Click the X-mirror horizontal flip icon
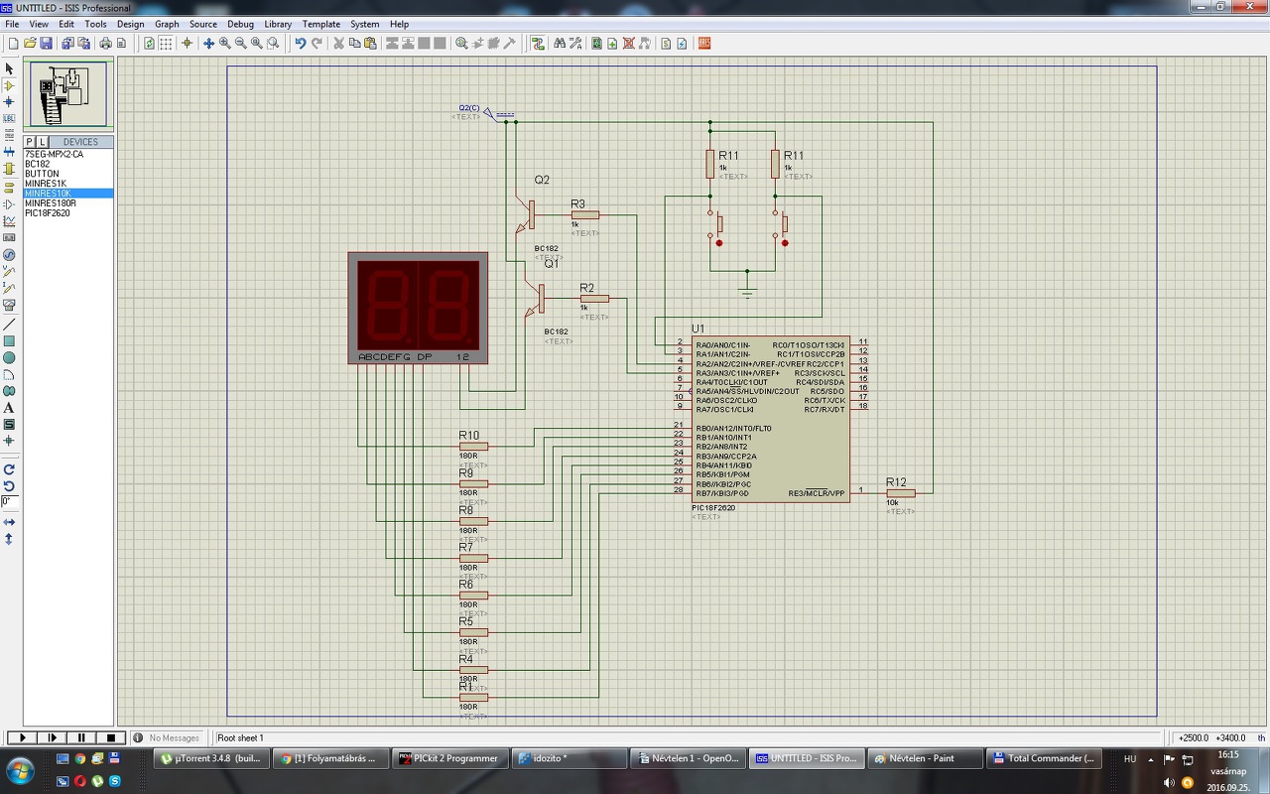Screen dimensions: 1270x794 pos(9,522)
